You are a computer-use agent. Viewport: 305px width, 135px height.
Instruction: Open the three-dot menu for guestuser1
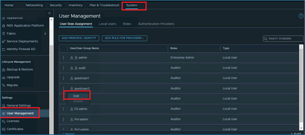[63, 78]
